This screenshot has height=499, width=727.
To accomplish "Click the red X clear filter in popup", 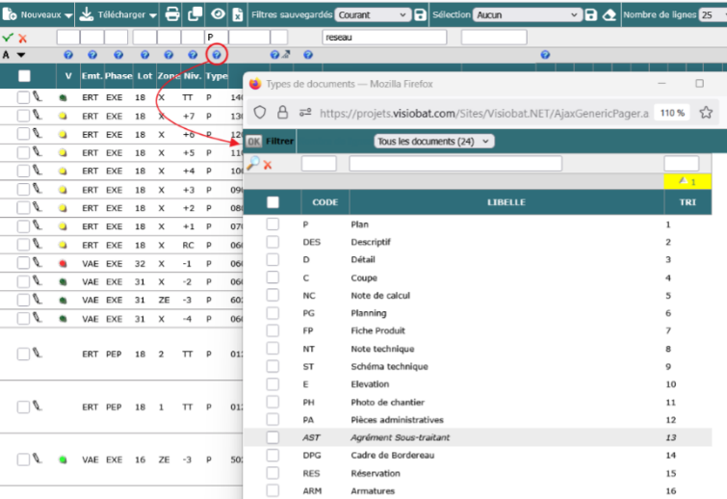I will (x=268, y=165).
